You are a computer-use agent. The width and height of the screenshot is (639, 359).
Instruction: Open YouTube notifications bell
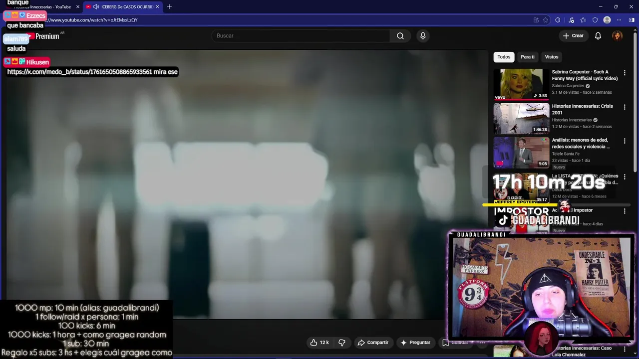click(x=598, y=36)
